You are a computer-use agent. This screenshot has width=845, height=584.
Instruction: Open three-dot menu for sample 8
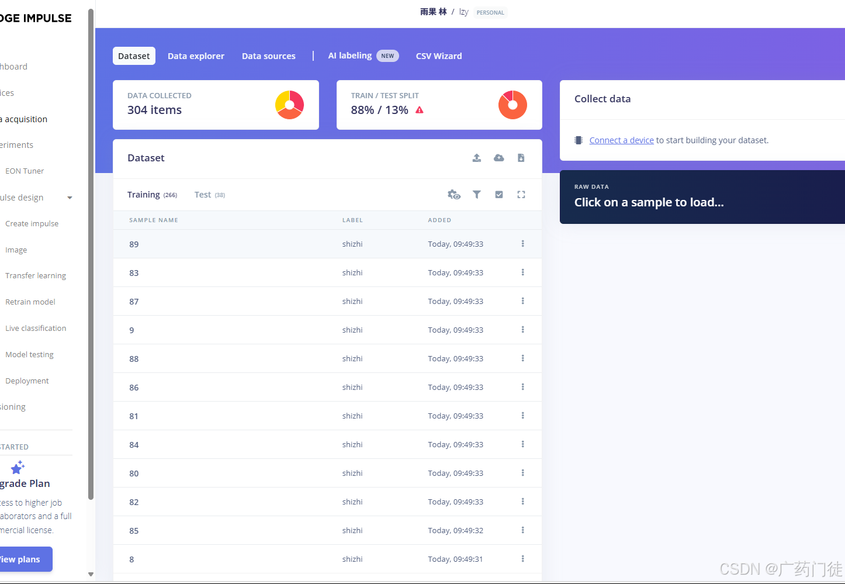tap(523, 559)
